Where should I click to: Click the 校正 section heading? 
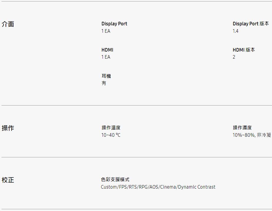[8, 180]
